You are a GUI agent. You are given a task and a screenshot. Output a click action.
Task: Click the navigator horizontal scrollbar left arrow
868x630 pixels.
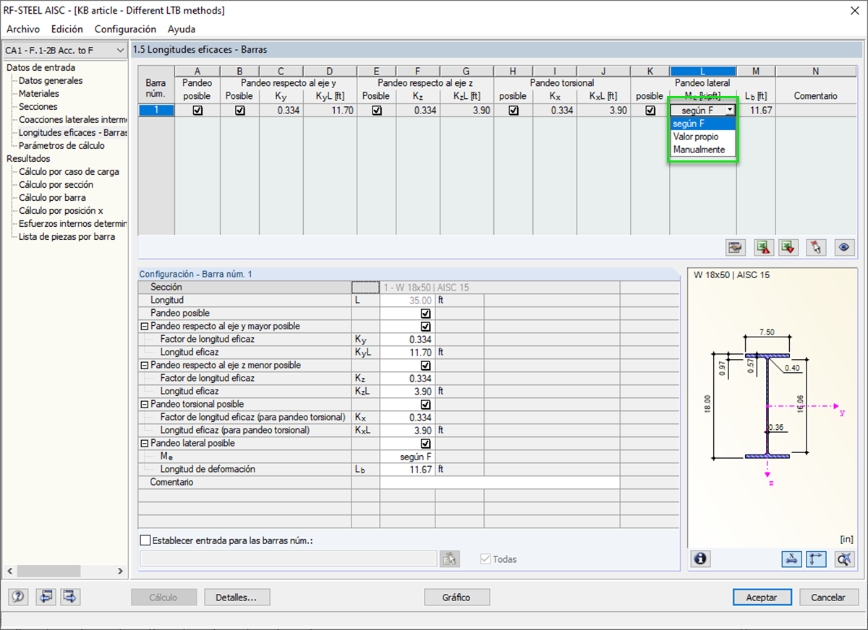tap(9, 571)
